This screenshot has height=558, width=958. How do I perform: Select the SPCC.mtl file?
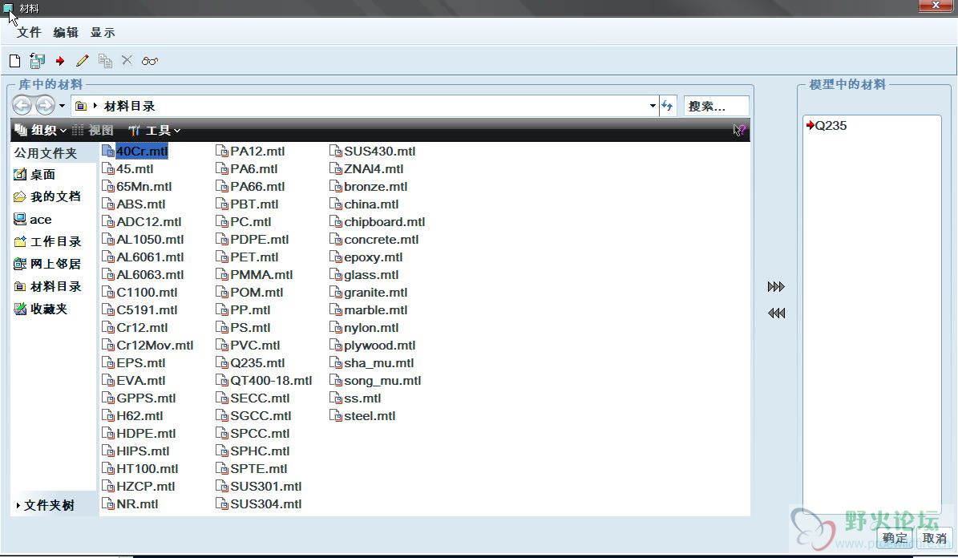(x=253, y=433)
